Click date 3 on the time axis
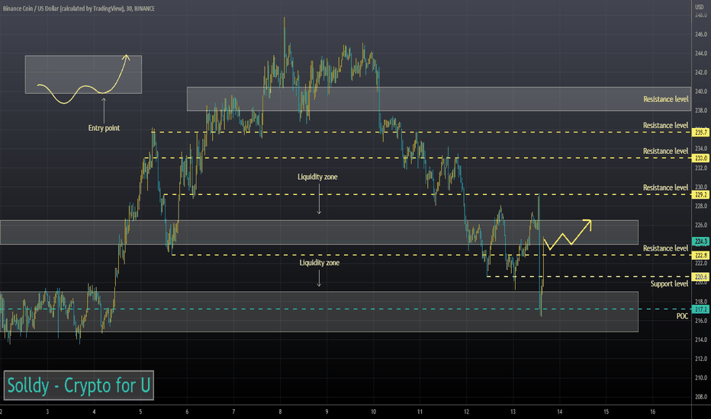This screenshot has width=711, height=419. coord(47,411)
